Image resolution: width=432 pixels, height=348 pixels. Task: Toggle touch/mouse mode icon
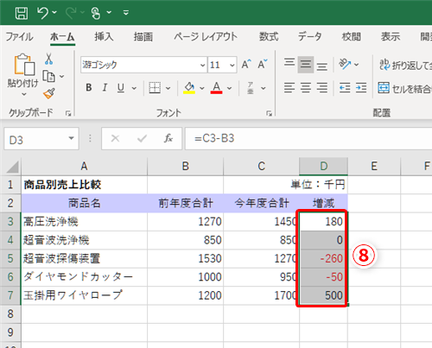(96, 13)
